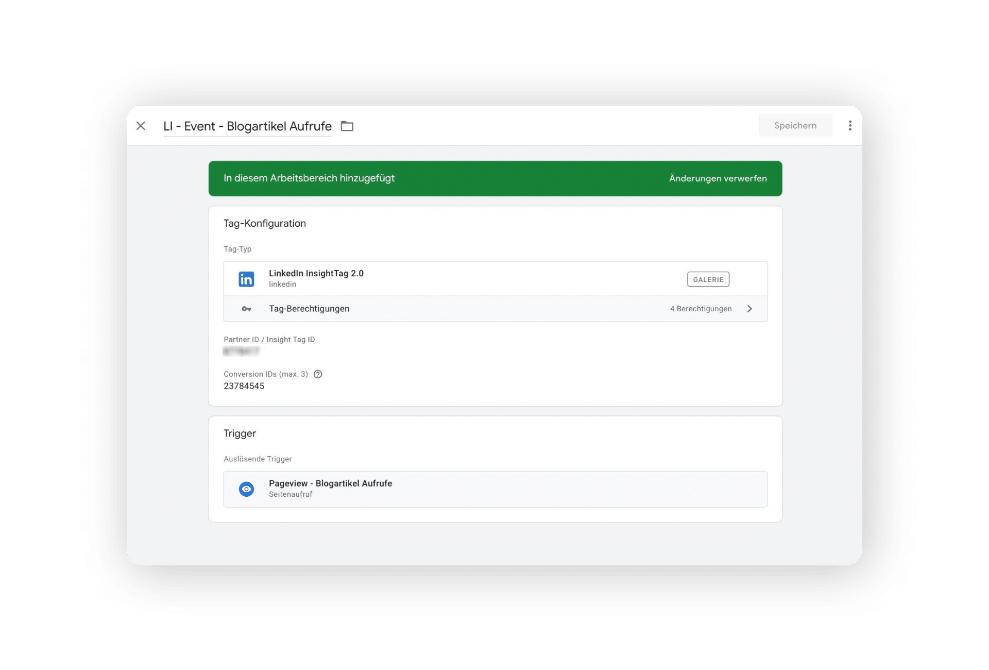Screen dimensions: 989x670
Task: Click the blurred Partner ID value
Action: 241,351
